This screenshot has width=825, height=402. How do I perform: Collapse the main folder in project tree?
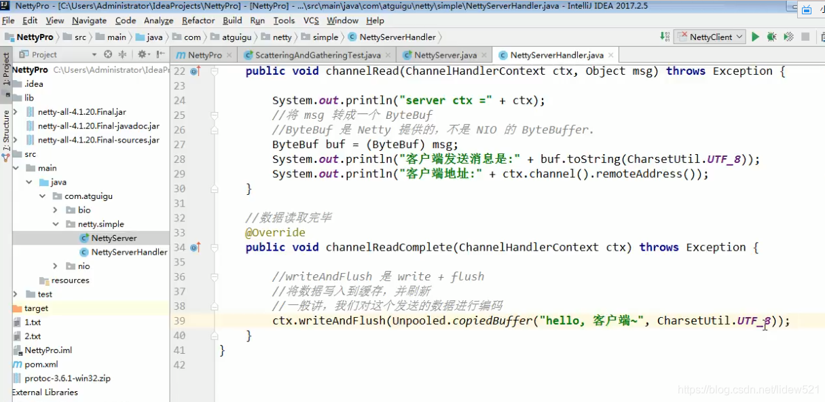coord(16,168)
